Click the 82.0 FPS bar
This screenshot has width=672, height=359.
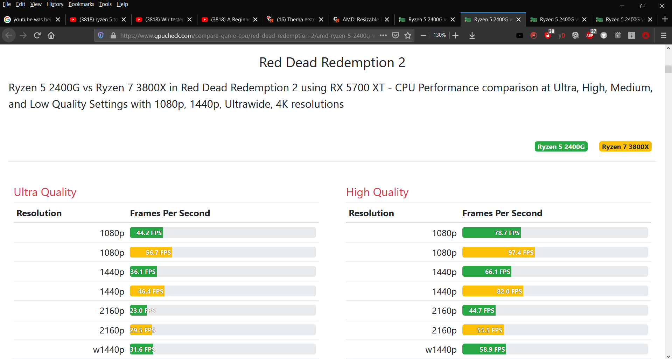click(493, 291)
